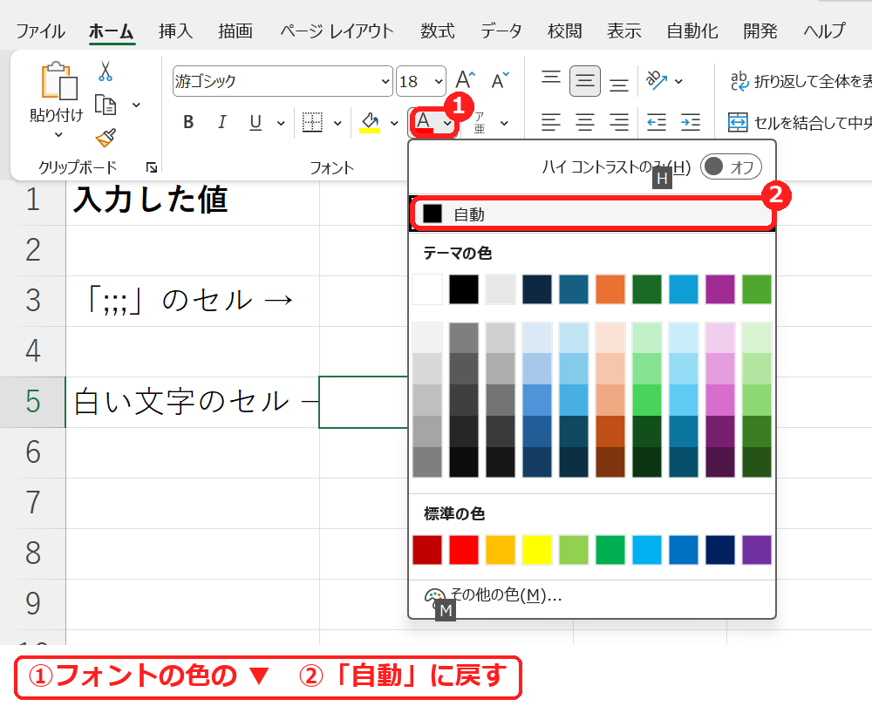
Task: Toggle the high contrast only switch
Action: pyautogui.click(x=731, y=166)
